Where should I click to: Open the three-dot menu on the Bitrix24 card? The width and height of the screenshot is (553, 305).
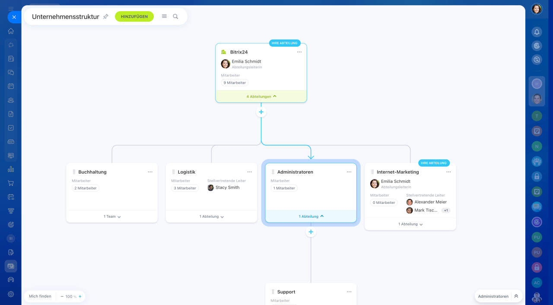299,52
